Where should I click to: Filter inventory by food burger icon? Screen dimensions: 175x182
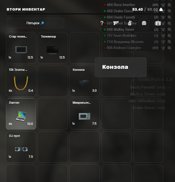144,23
